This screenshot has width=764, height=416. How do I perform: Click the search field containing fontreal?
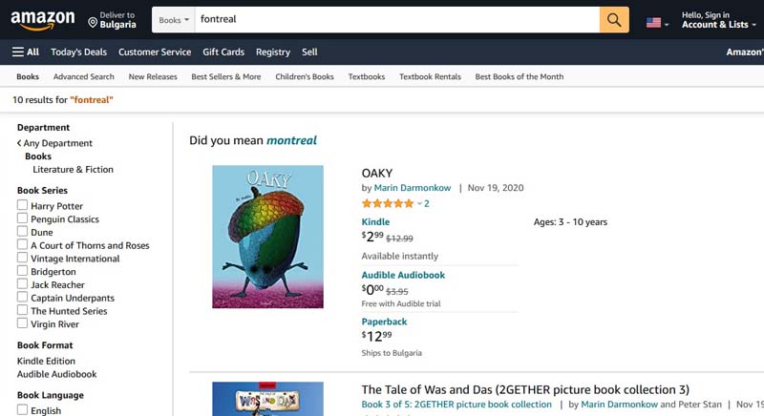(396, 19)
